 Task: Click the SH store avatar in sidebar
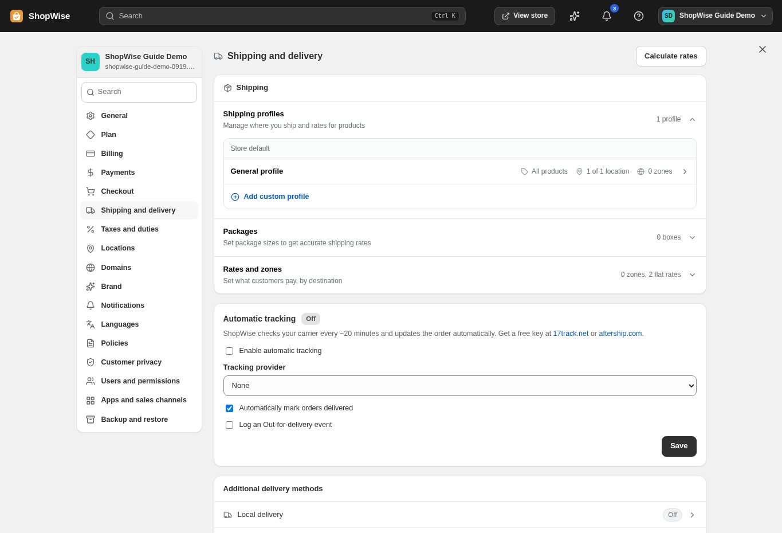pyautogui.click(x=91, y=62)
